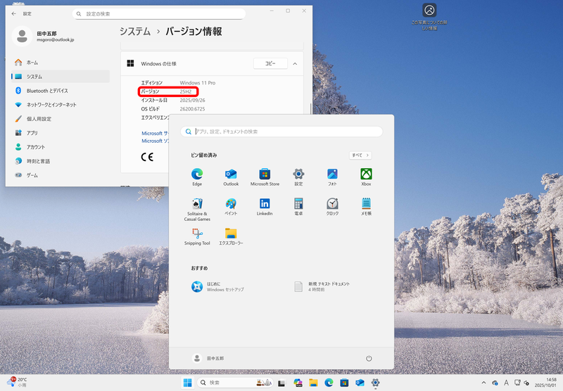The width and height of the screenshot is (563, 391).
Task: Open the はじめに Windows セットアップ recommendation
Action: [x=218, y=287]
